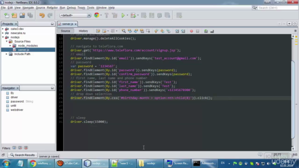This screenshot has width=299, height=168.
Task: Expand the Include Path node
Action: click(x=7, y=54)
